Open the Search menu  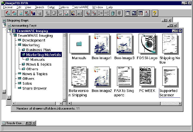click(39, 7)
